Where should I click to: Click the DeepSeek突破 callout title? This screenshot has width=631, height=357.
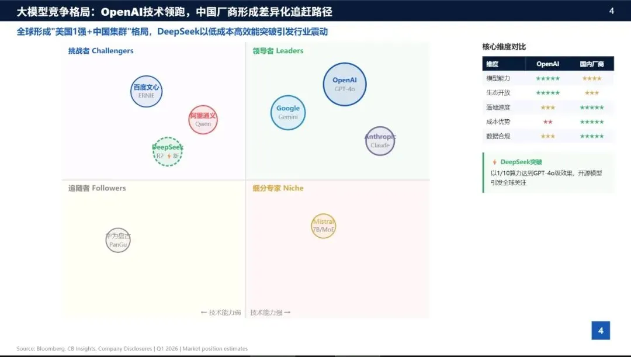pyautogui.click(x=521, y=162)
